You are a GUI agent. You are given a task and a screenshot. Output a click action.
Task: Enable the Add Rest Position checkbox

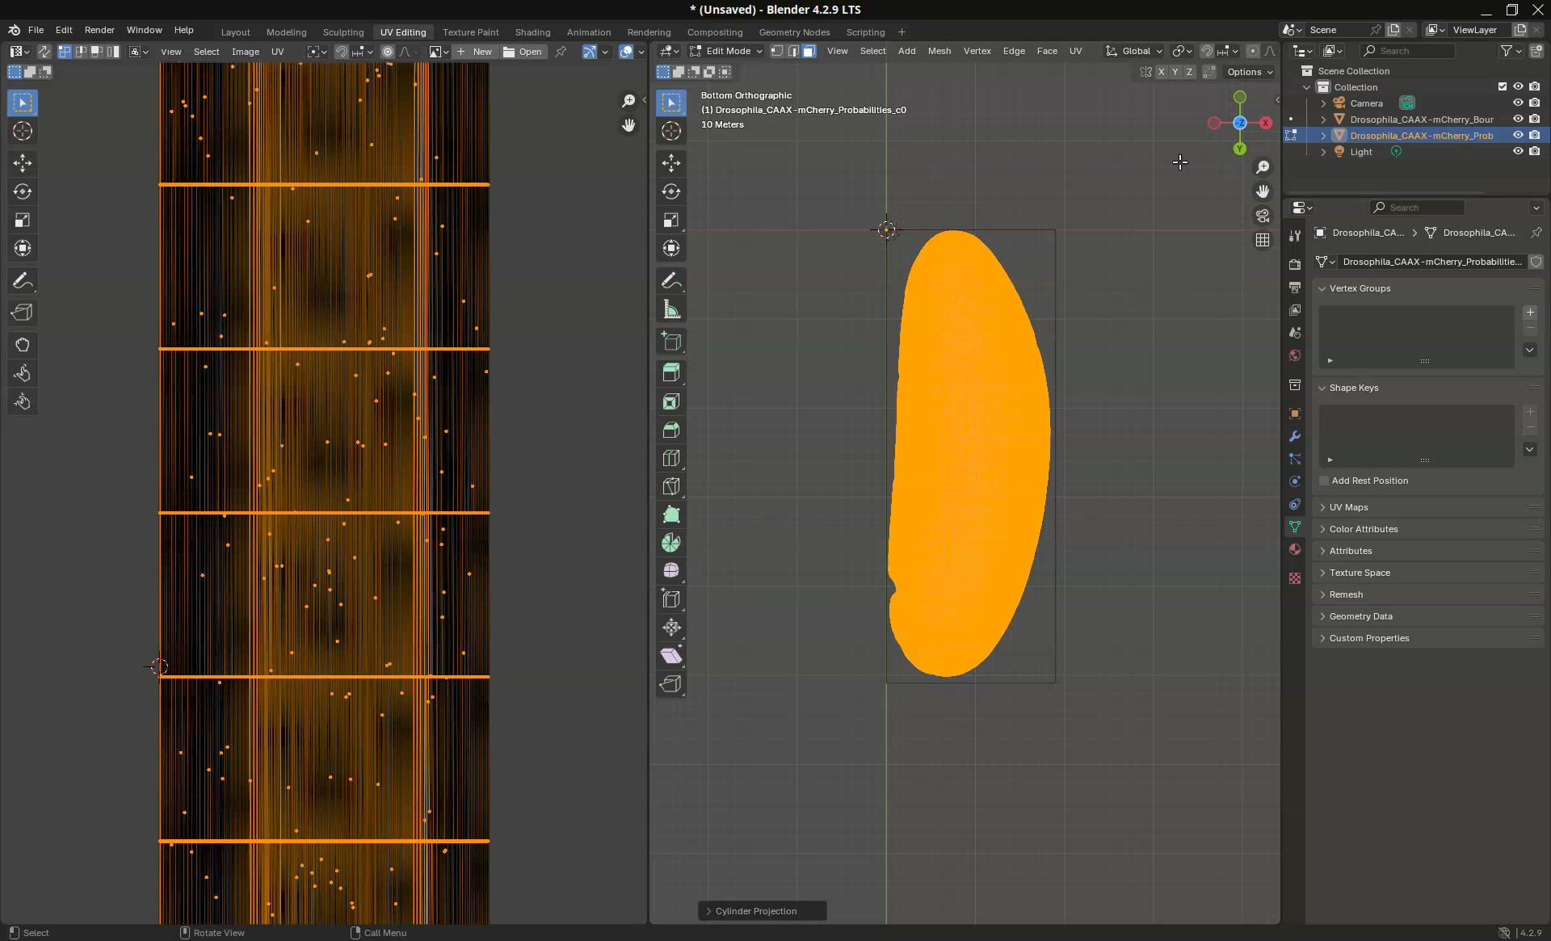click(x=1324, y=481)
